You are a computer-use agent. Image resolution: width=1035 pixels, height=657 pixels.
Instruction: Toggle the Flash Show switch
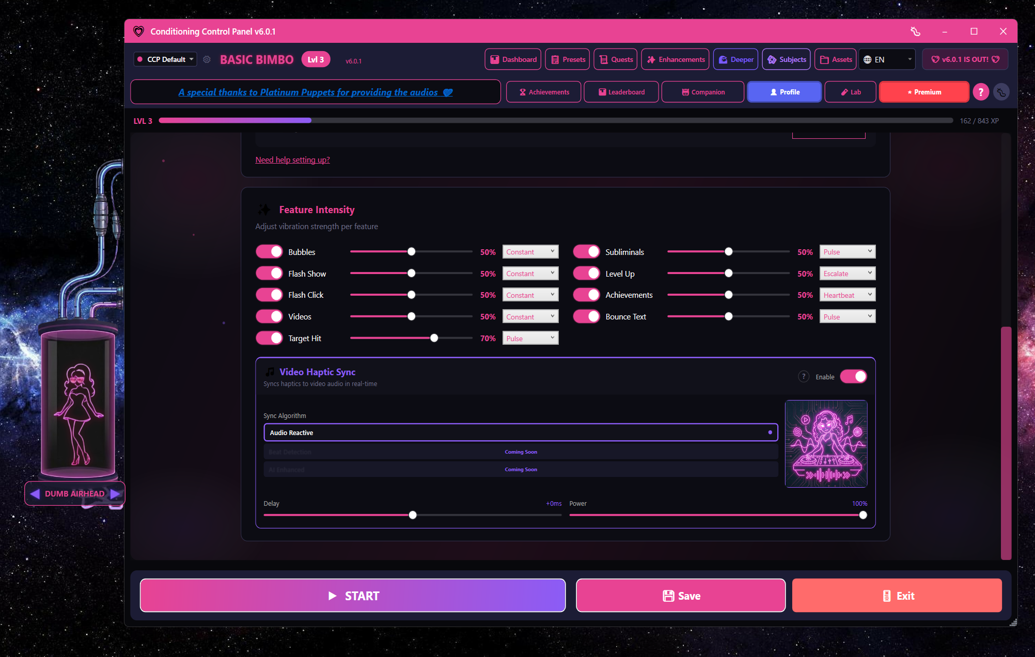click(269, 273)
